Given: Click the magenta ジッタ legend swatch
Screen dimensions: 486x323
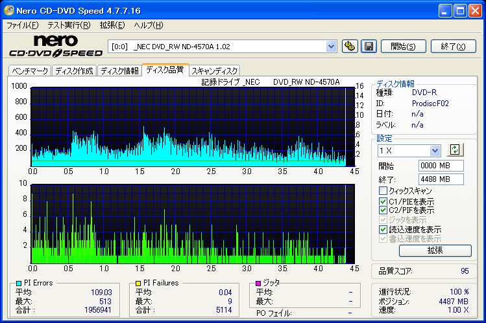Looking at the screenshot, I should 258,283.
